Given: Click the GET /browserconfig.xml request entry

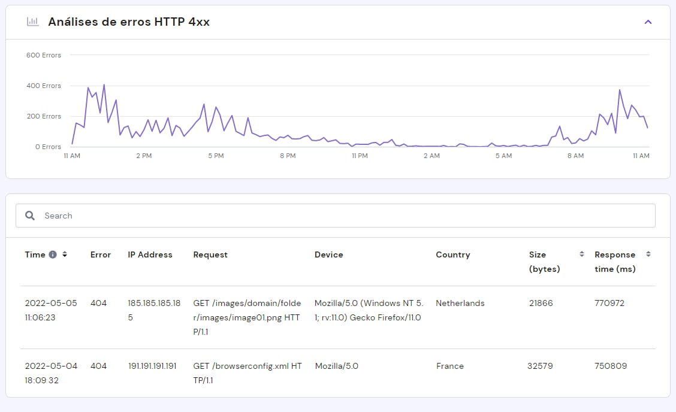Looking at the screenshot, I should click(247, 372).
